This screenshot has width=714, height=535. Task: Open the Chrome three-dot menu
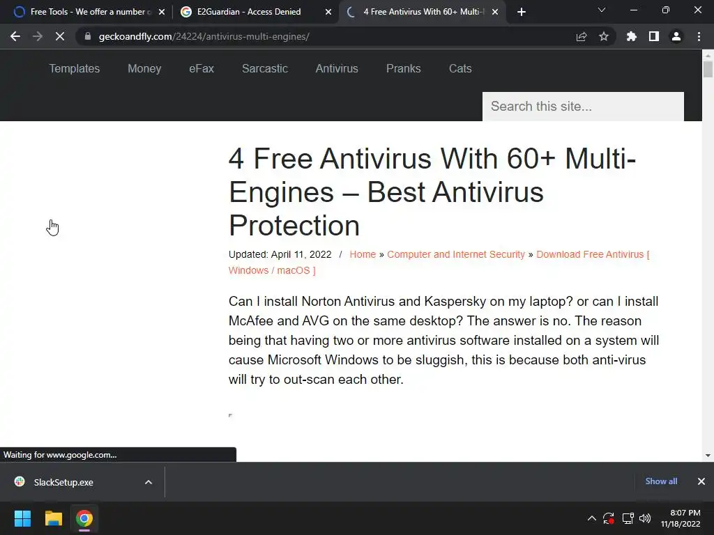(x=699, y=36)
